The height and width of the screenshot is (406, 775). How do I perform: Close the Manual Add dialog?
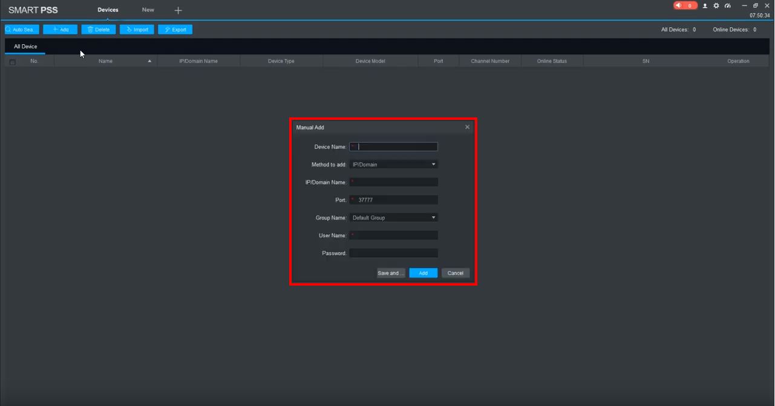467,127
